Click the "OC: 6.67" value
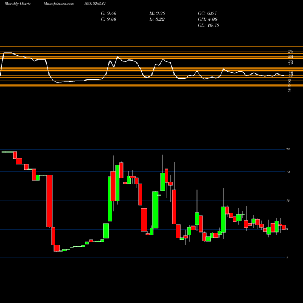Screen dimensions: 303x303 207,13
